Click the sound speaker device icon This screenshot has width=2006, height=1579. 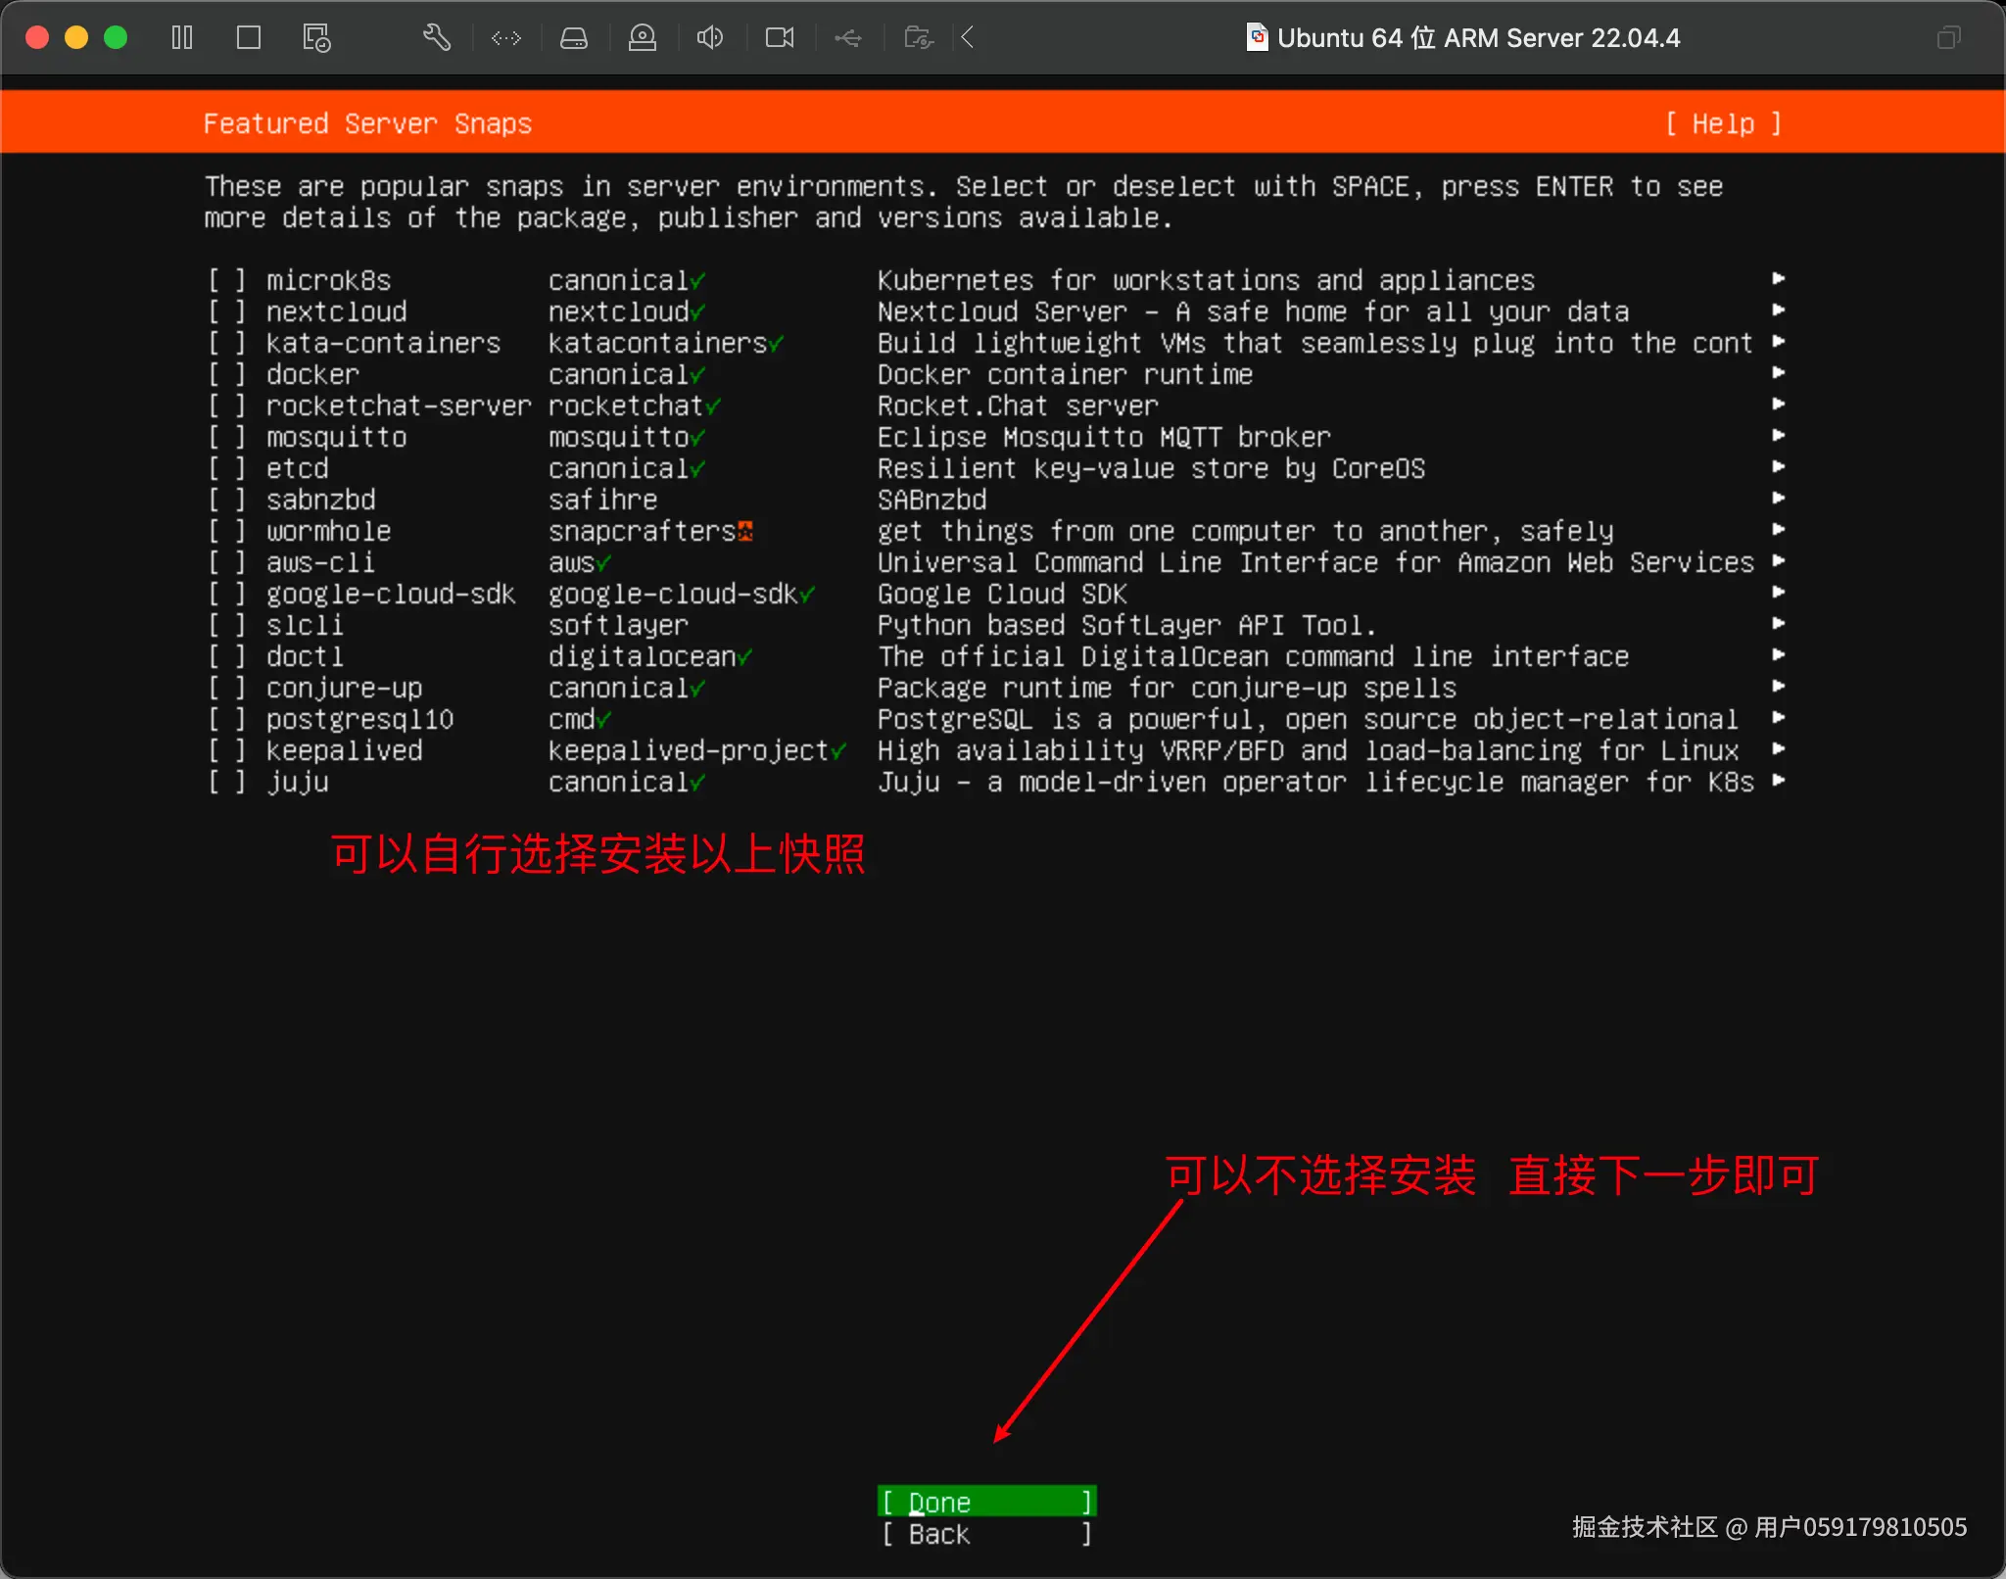(x=710, y=38)
